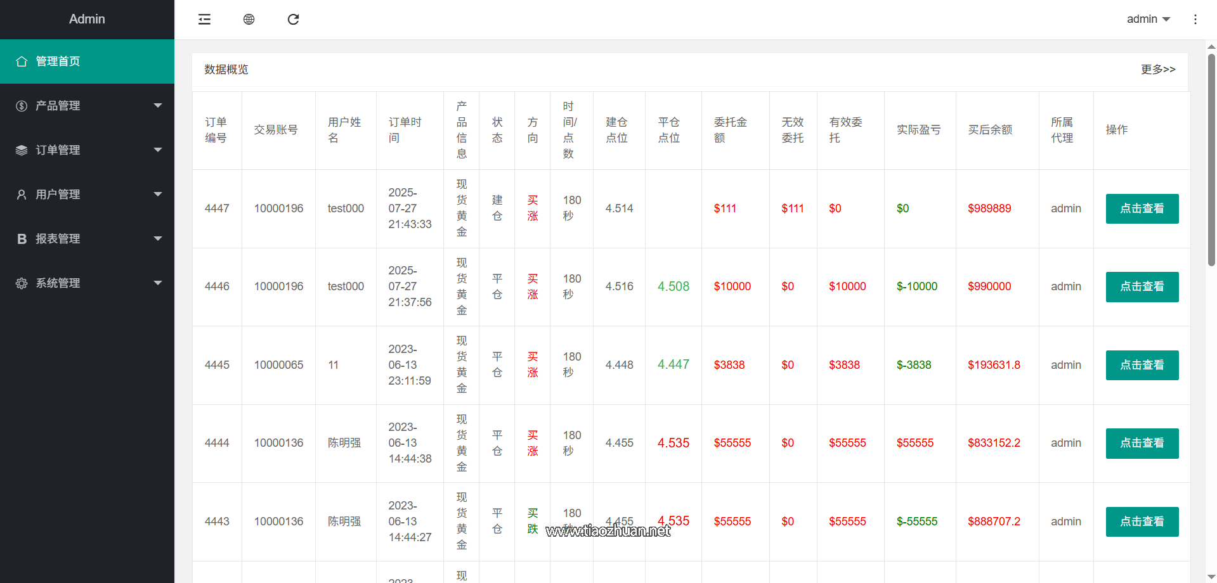Select order number 4447 cell
Screen dimensions: 1217x583
point(217,208)
